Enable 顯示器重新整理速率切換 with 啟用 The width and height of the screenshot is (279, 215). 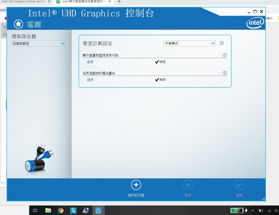click(90, 62)
